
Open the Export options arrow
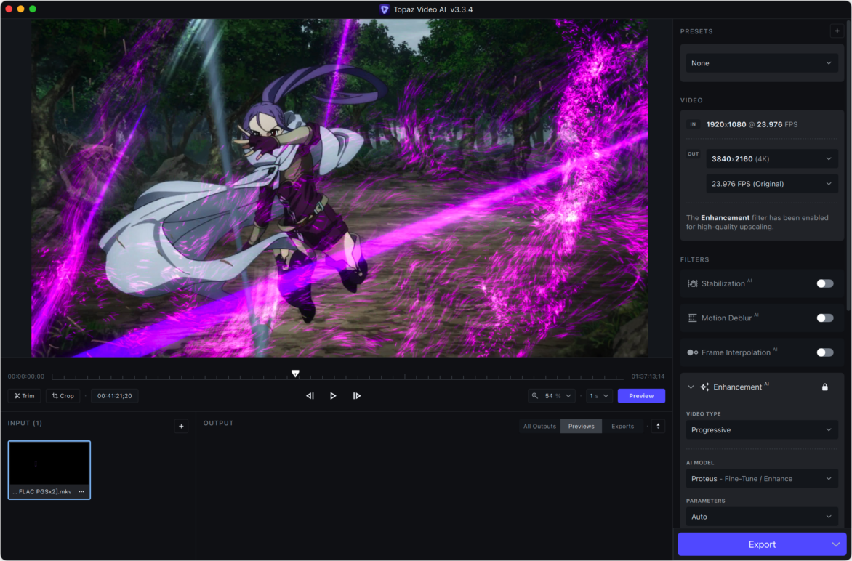tap(836, 544)
